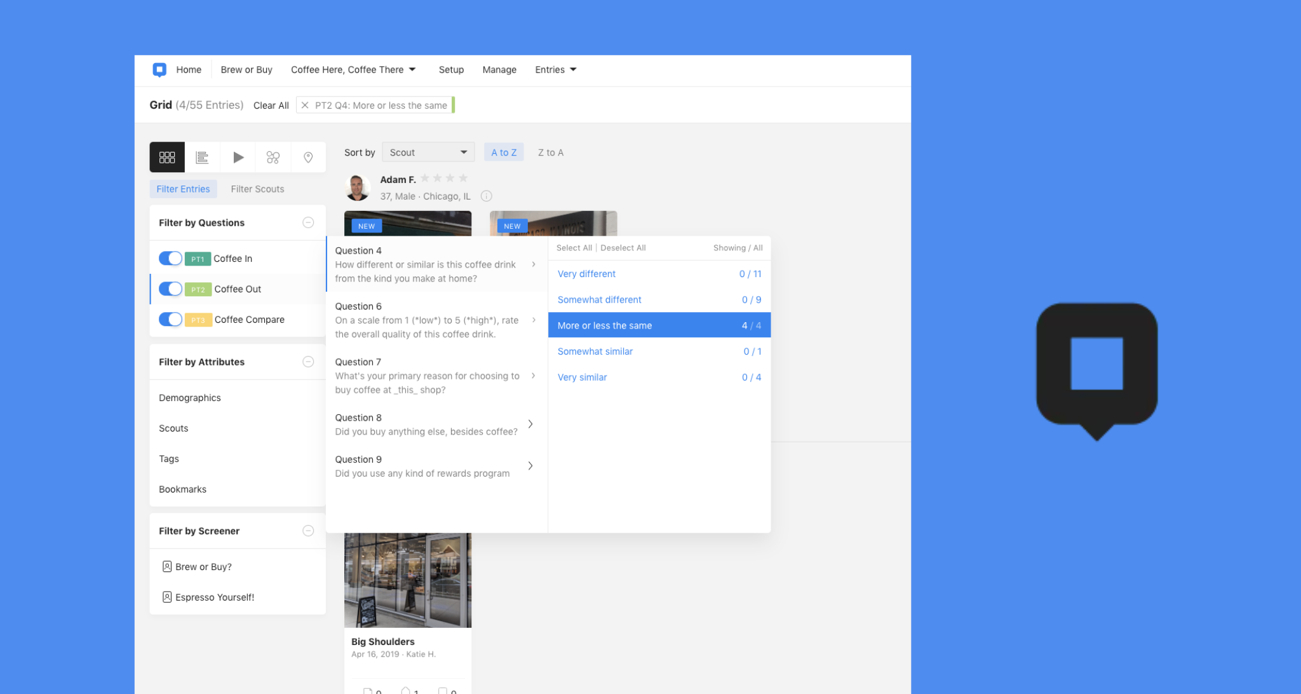Expand the Coffee Here, Coffee There menu
Screen dimensions: 1301x694
tap(353, 70)
